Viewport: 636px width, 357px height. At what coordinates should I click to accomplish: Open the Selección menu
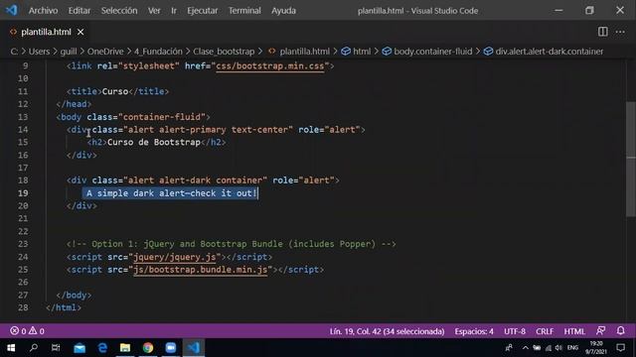(119, 11)
